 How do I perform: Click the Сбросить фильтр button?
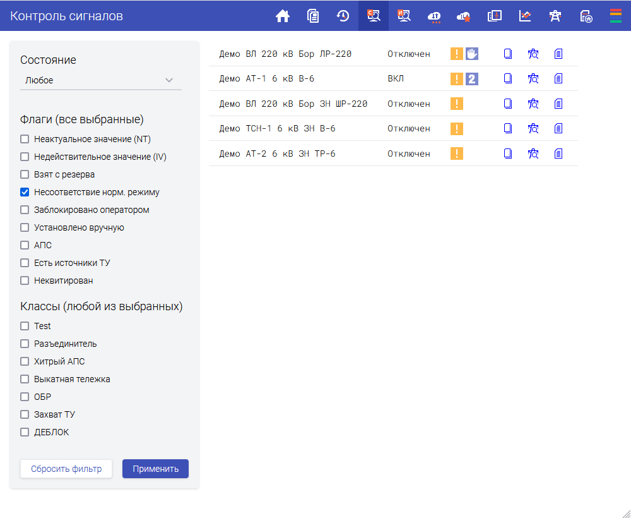66,469
